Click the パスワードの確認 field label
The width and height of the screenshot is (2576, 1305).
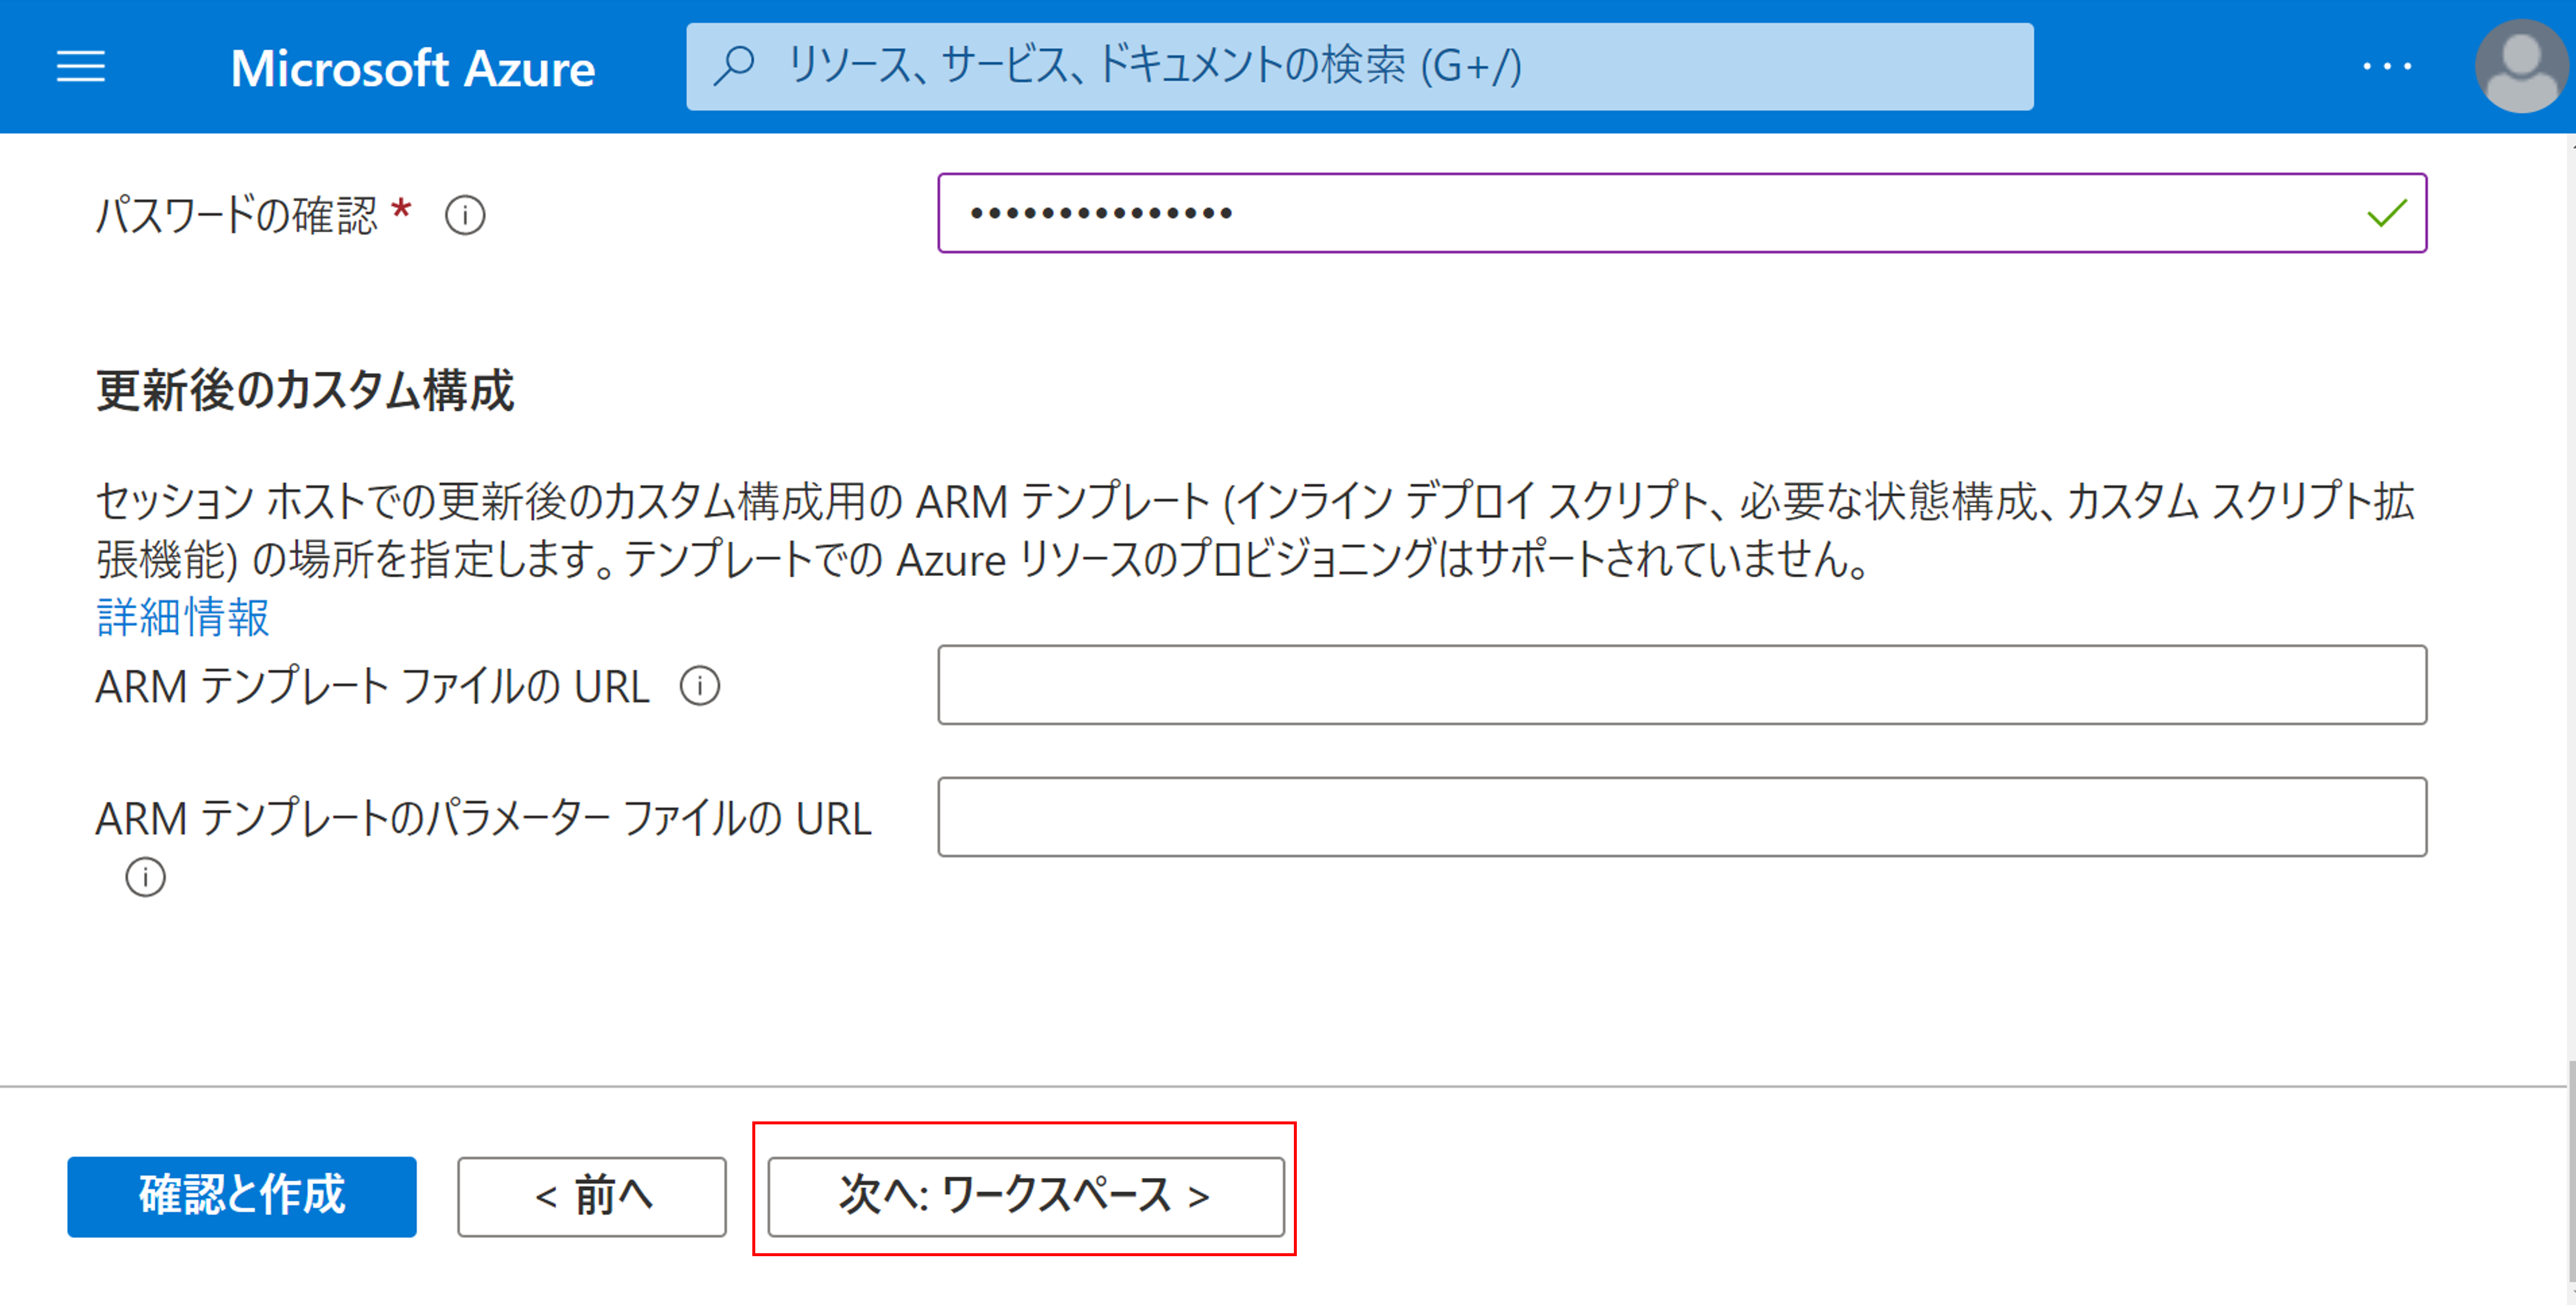(237, 215)
